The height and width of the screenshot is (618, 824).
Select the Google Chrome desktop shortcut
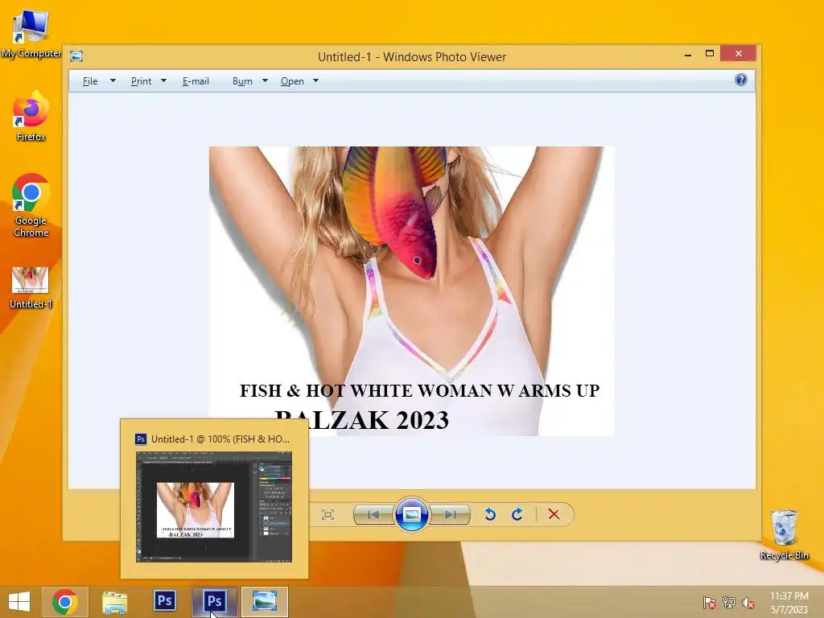(x=31, y=205)
